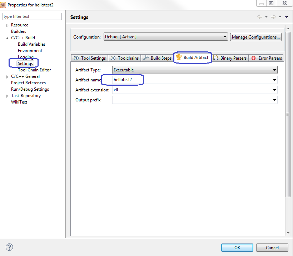The height and width of the screenshot is (256, 293).
Task: Click the back navigation arrow icon
Action: (x=260, y=17)
